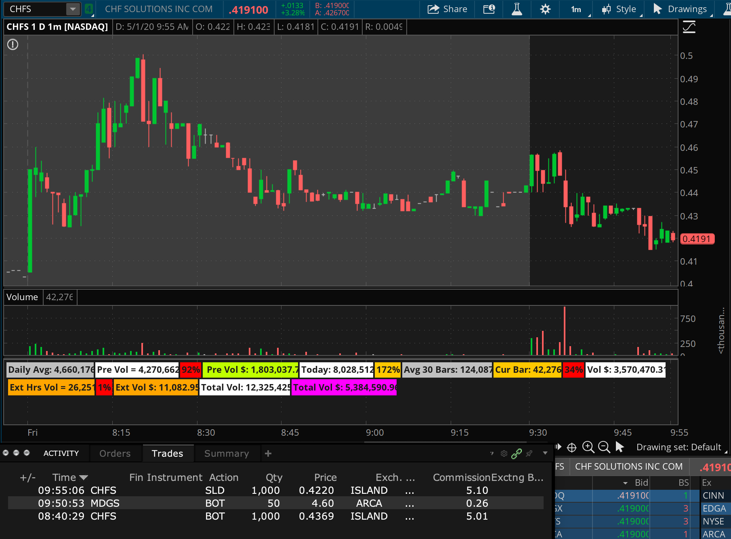Toggle the pin icon in Activity panel
731x539 pixels.
pos(529,453)
